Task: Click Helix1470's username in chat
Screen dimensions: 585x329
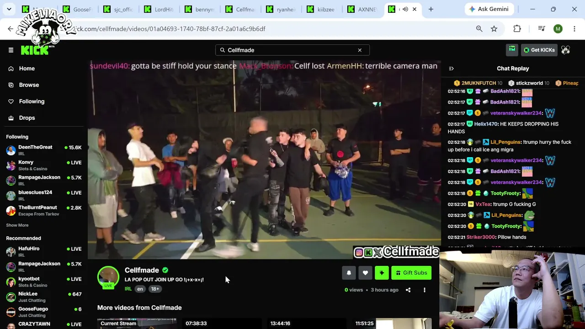Action: (x=486, y=124)
